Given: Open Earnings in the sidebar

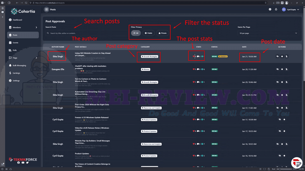Looking at the screenshot, I should pos(16,73).
